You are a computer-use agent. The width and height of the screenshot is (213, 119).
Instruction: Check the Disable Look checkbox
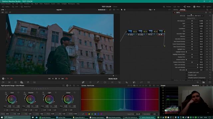pos(187,75)
